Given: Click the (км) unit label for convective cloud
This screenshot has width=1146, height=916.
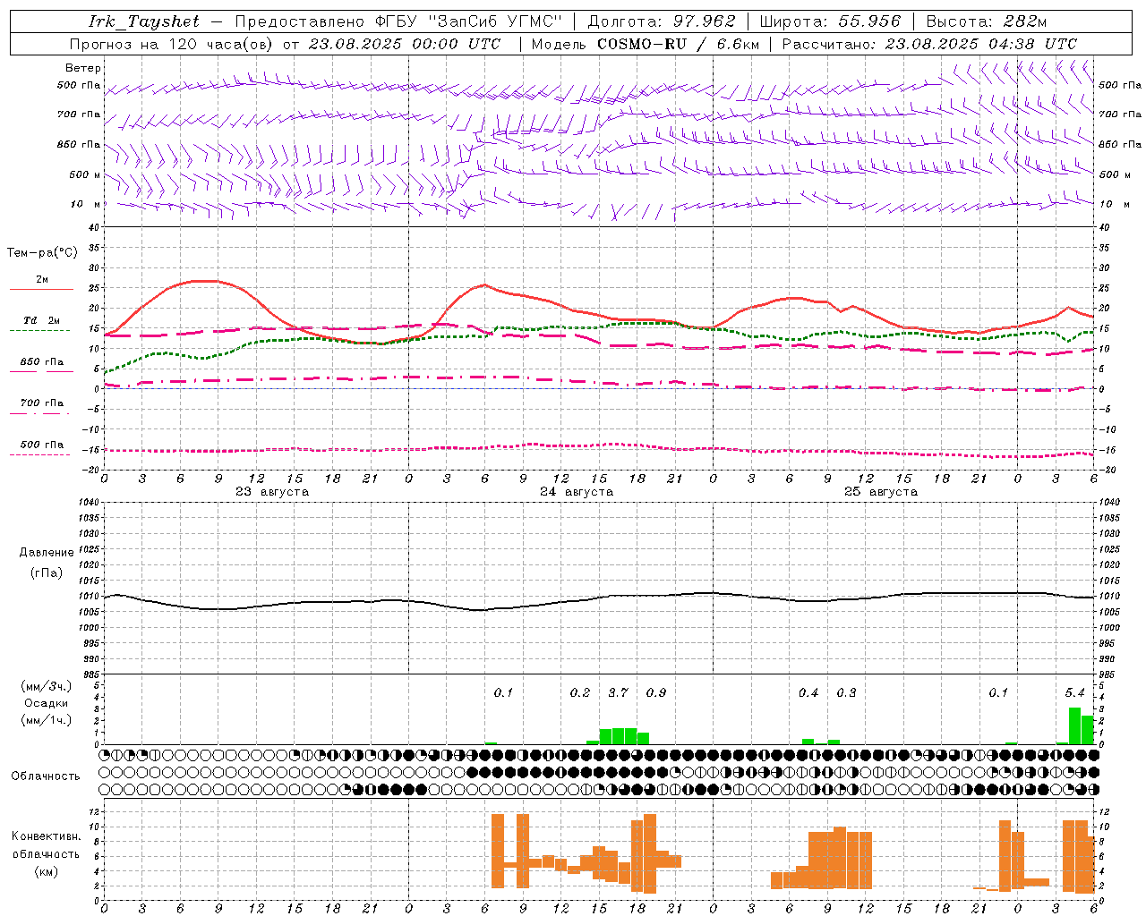Looking at the screenshot, I should click(x=46, y=872).
